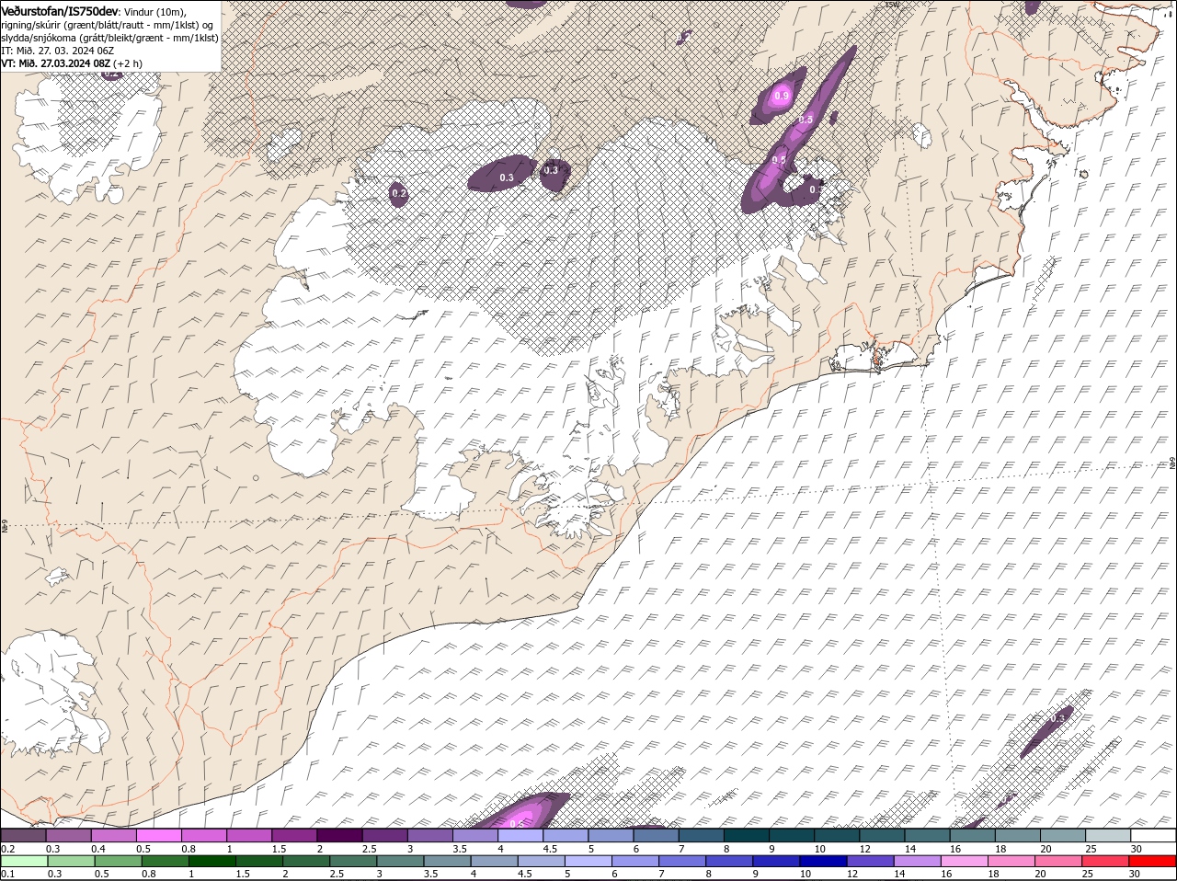The height and width of the screenshot is (881, 1177).
Task: Click the 0.2 value inside the small purple oval
Action: [x=399, y=193]
